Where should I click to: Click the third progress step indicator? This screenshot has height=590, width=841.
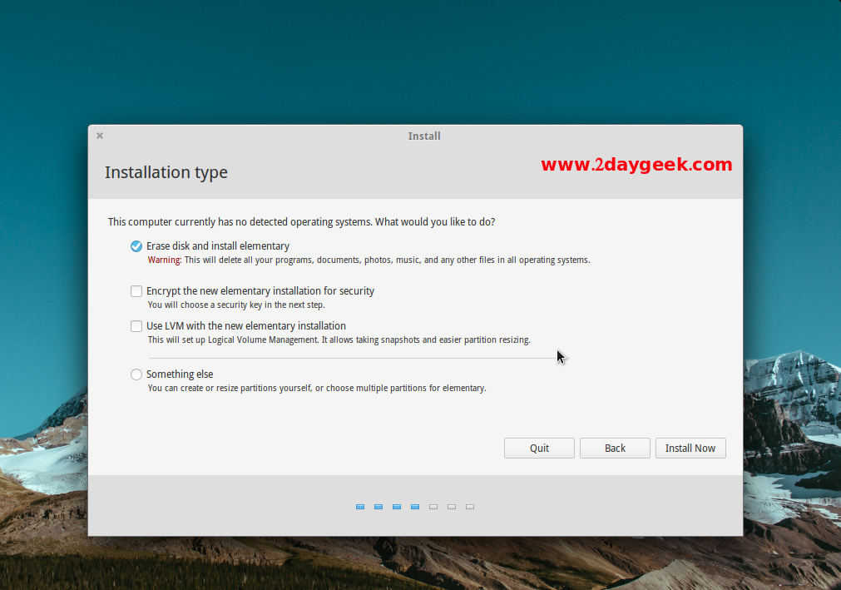[x=397, y=506]
